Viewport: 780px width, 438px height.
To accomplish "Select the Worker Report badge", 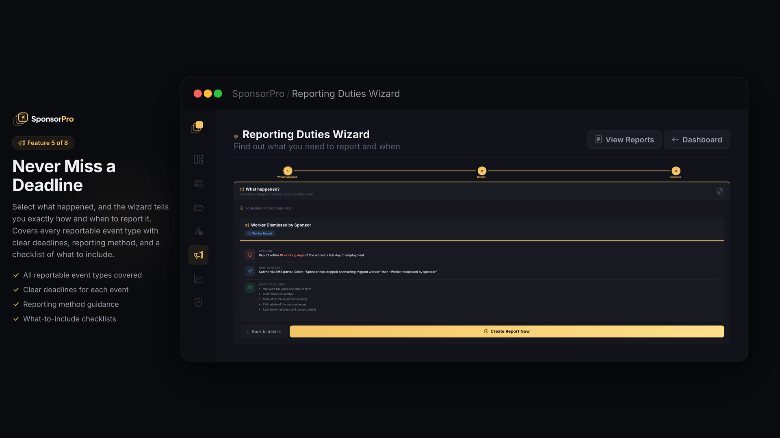I will pyautogui.click(x=260, y=233).
